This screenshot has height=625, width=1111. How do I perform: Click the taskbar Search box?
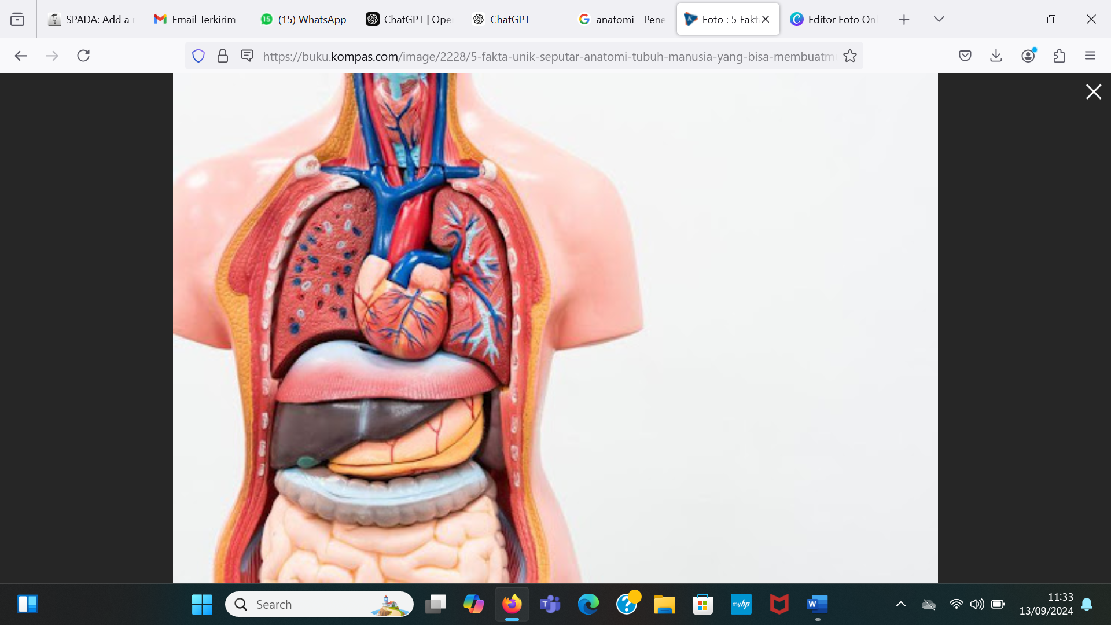[319, 604]
